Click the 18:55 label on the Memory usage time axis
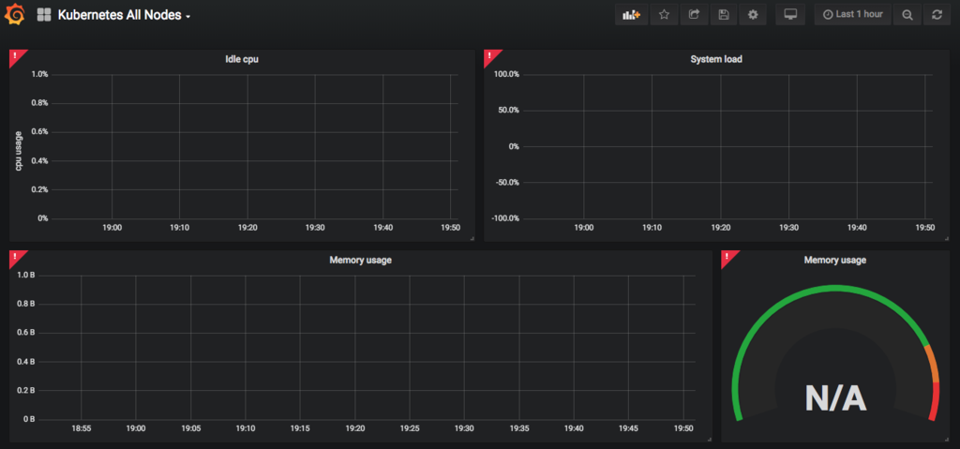 [82, 428]
